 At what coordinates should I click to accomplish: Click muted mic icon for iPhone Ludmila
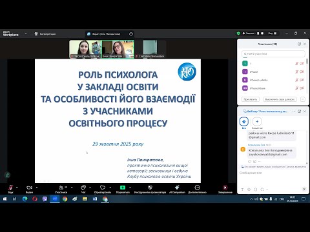click(x=296, y=80)
